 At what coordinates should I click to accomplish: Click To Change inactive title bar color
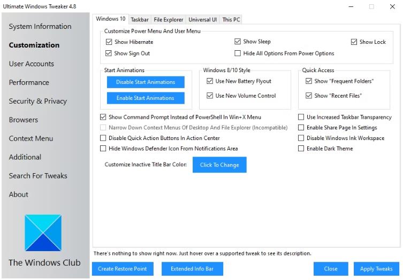(x=219, y=165)
